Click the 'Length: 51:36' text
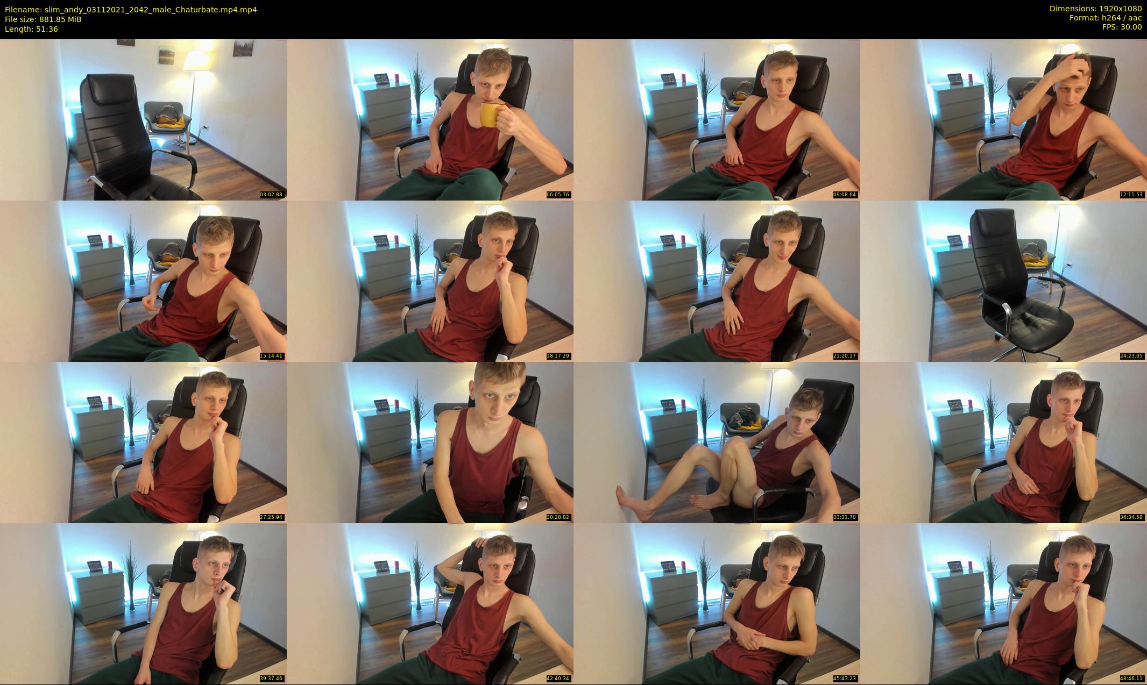 click(31, 29)
